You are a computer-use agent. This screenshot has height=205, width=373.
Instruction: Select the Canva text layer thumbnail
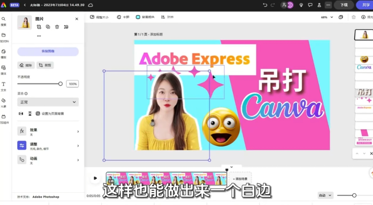coord(364,67)
